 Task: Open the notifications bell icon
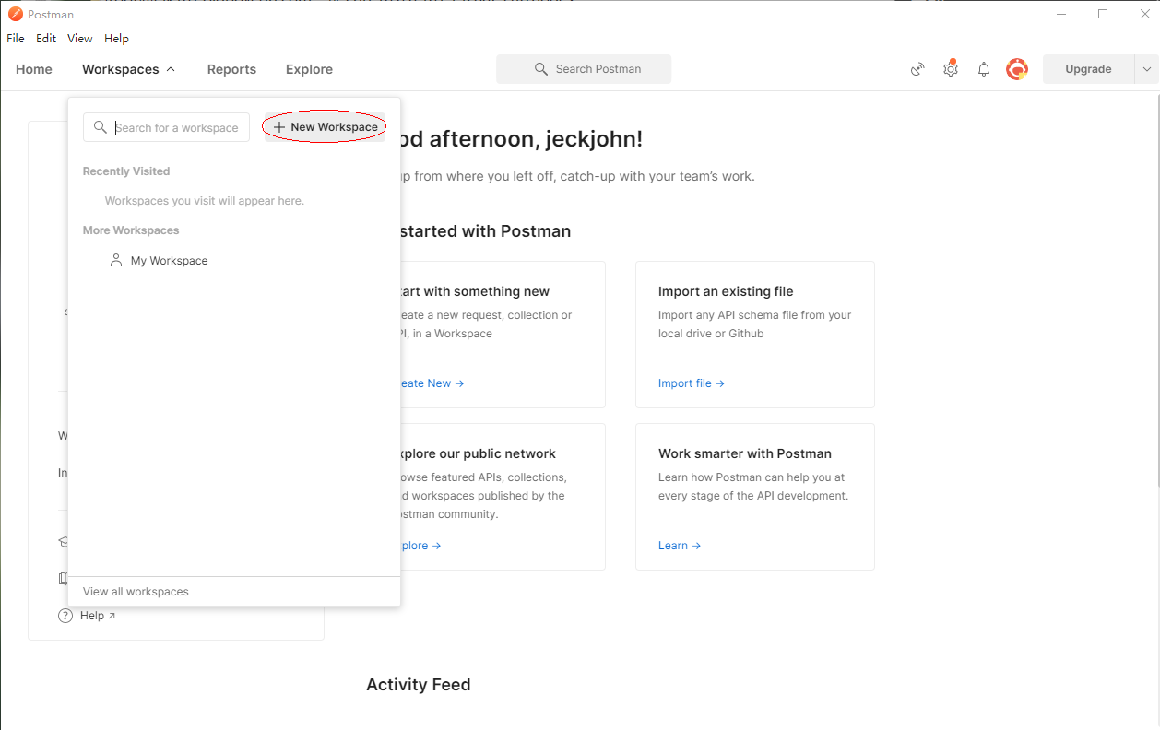(984, 69)
